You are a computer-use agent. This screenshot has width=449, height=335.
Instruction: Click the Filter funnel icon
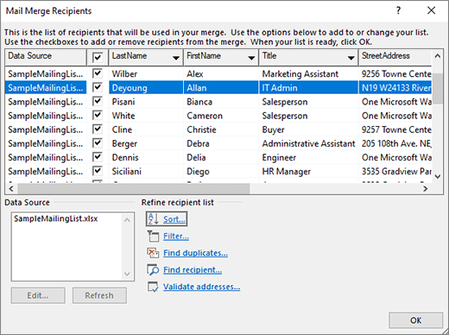pyautogui.click(x=153, y=236)
